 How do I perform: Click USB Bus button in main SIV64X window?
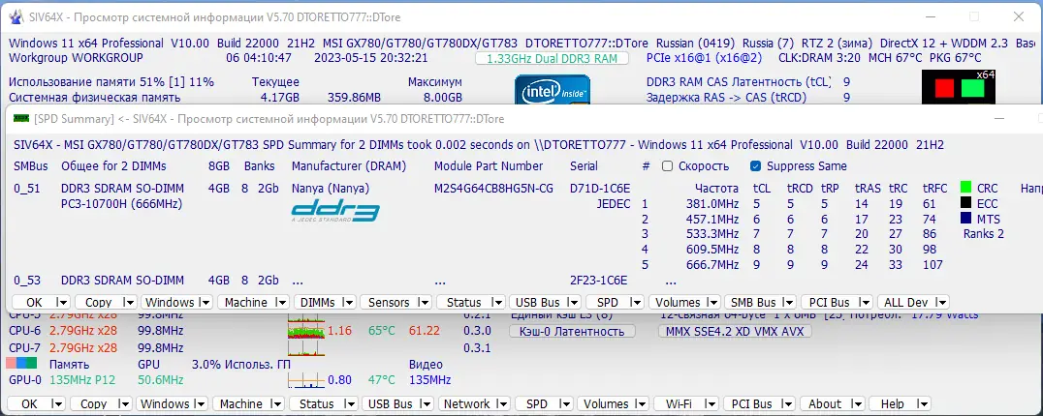[x=391, y=404]
